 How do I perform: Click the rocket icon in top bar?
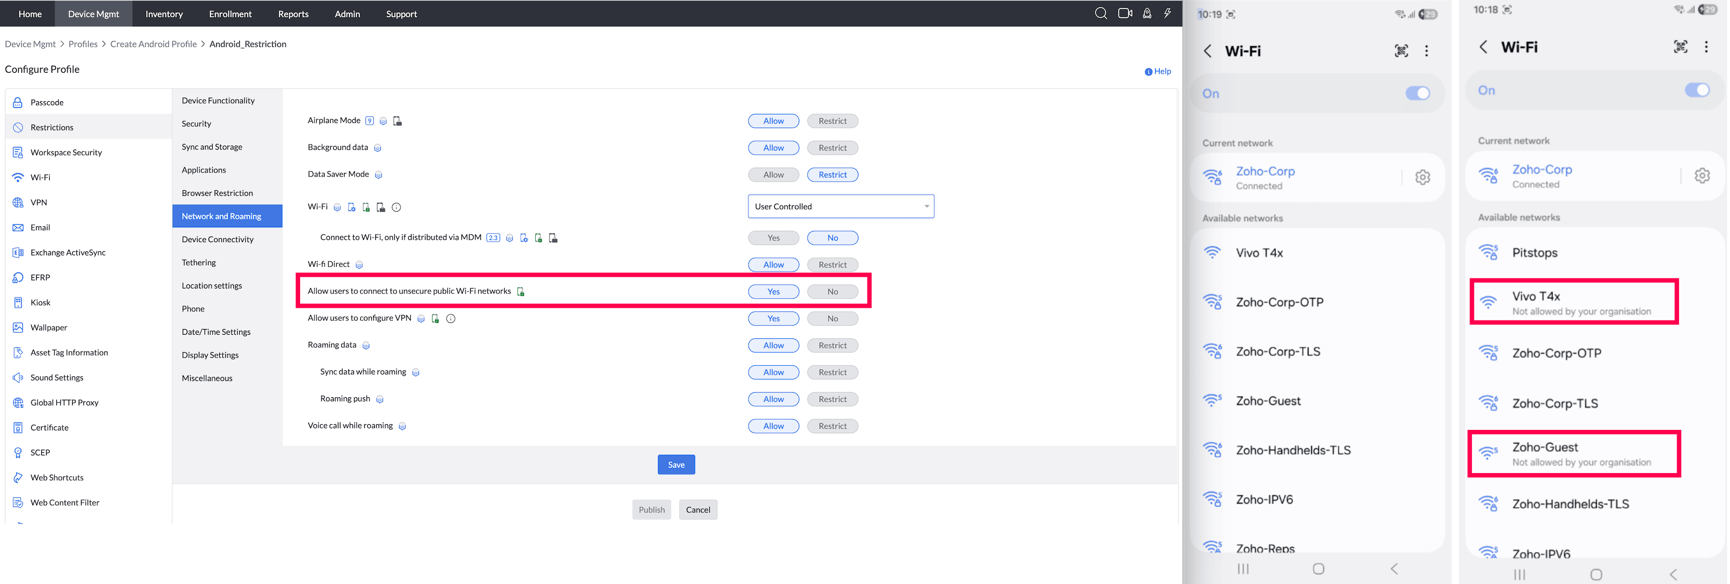pyautogui.click(x=1147, y=13)
